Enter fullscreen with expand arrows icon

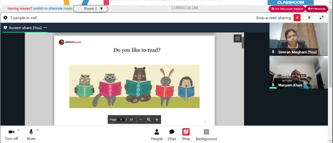[x=322, y=18]
